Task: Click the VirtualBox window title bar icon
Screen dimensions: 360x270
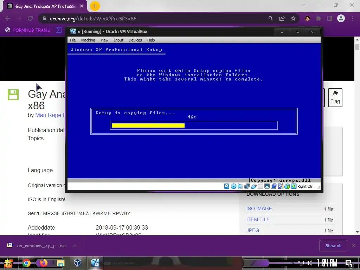Action: [x=73, y=31]
